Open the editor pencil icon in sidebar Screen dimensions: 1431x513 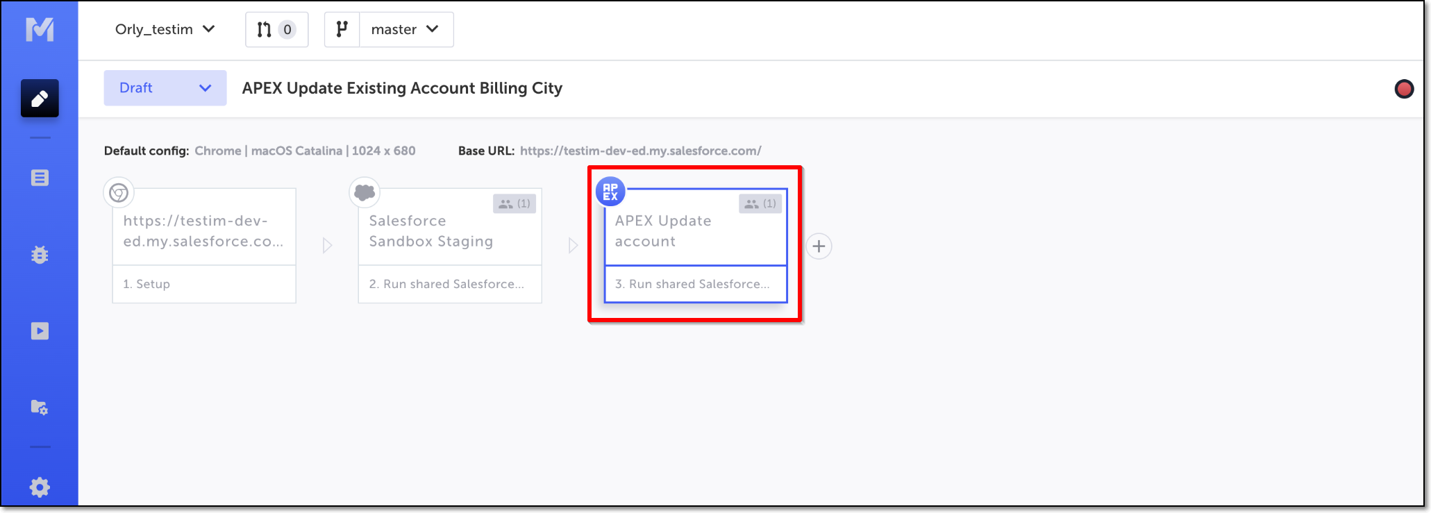click(x=40, y=99)
